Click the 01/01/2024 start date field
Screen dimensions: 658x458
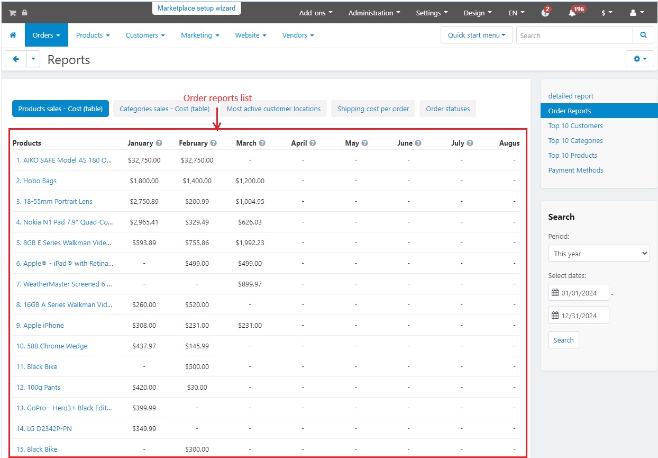pos(579,293)
